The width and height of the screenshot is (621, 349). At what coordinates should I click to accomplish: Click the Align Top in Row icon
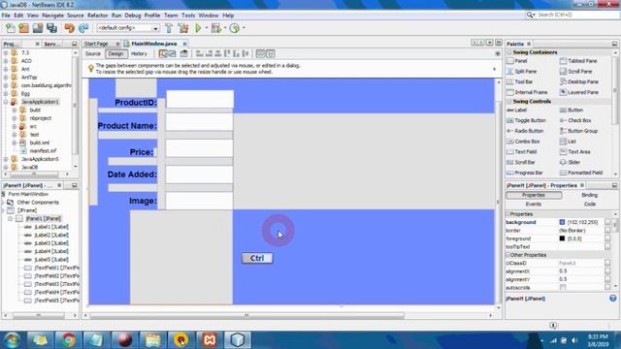227,54
